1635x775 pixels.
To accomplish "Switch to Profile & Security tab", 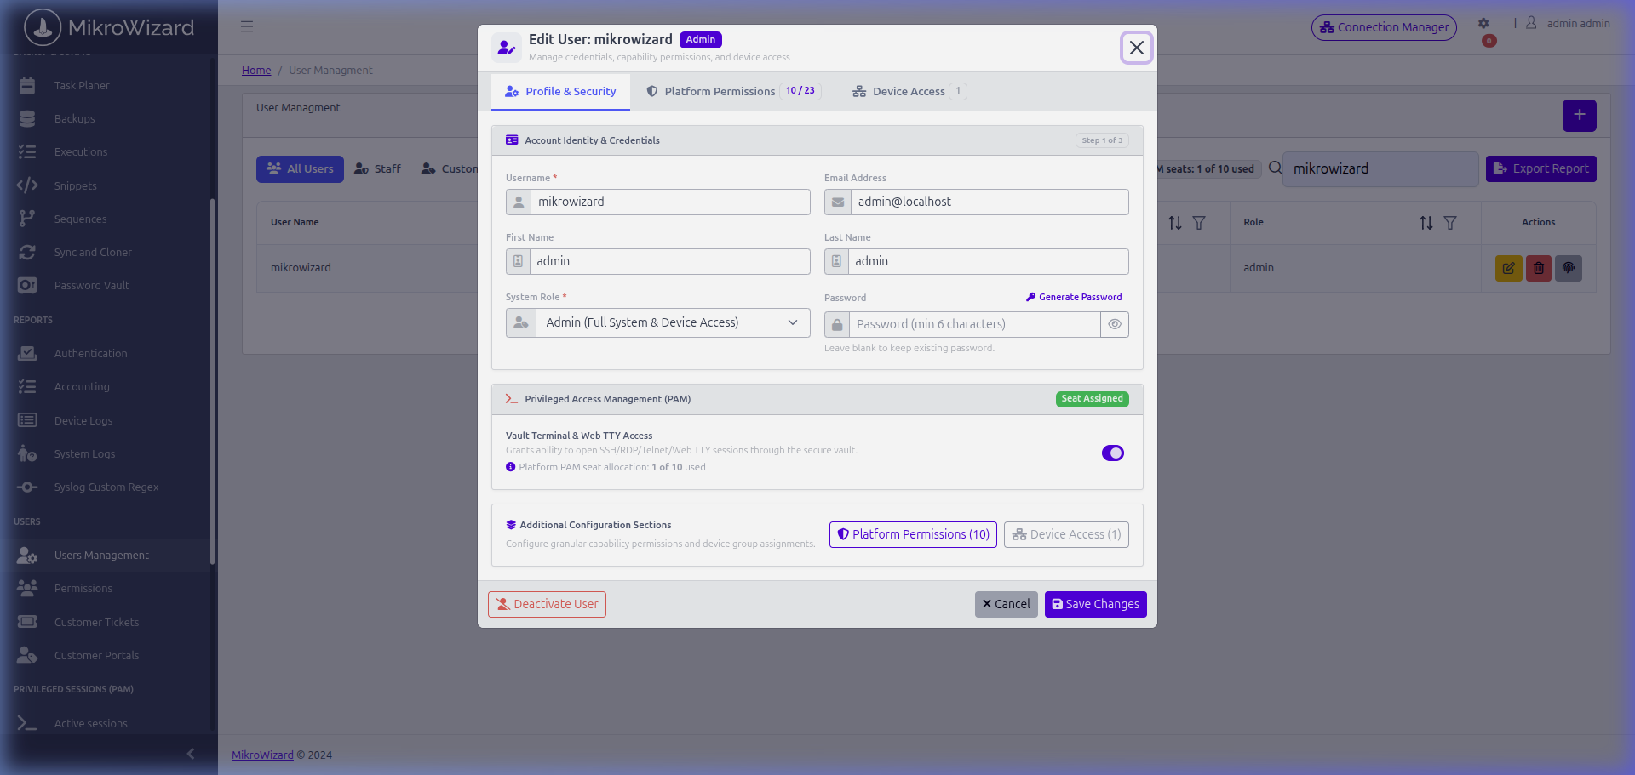I will pyautogui.click(x=560, y=92).
